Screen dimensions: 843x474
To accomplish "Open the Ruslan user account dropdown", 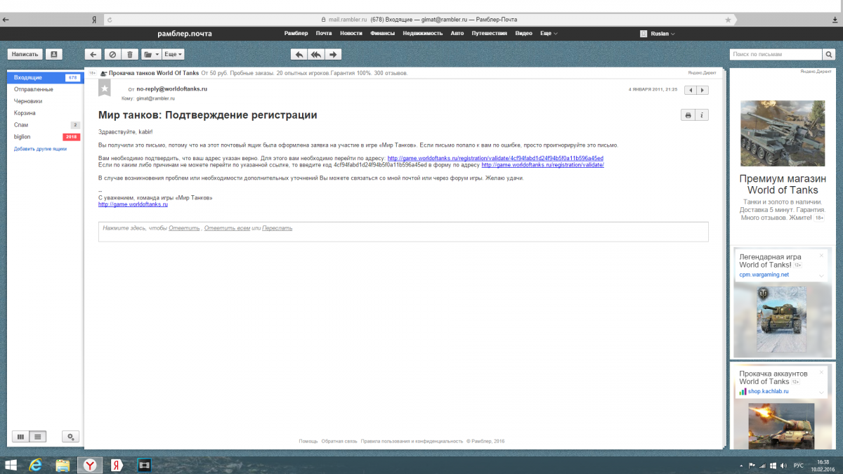I will point(658,34).
